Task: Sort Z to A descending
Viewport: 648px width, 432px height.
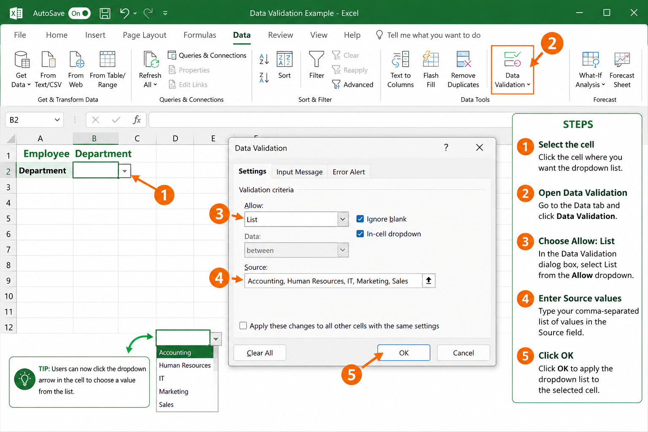Action: (264, 78)
